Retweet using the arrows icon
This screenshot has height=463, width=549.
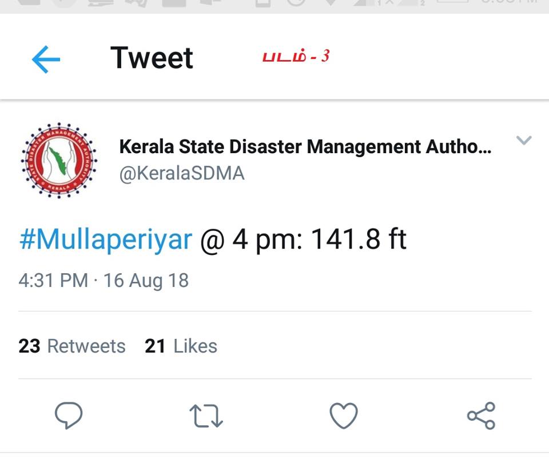(206, 416)
